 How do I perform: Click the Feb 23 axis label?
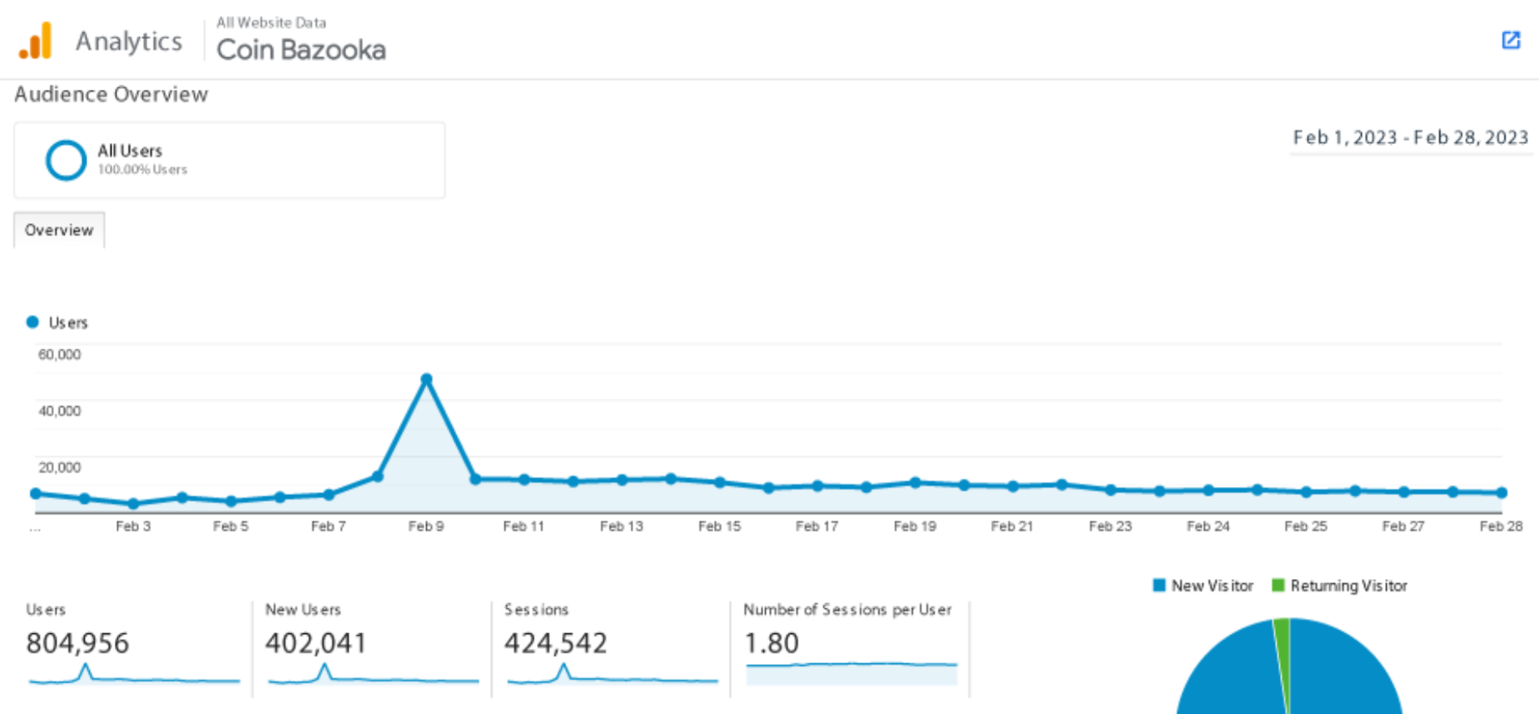point(1110,526)
